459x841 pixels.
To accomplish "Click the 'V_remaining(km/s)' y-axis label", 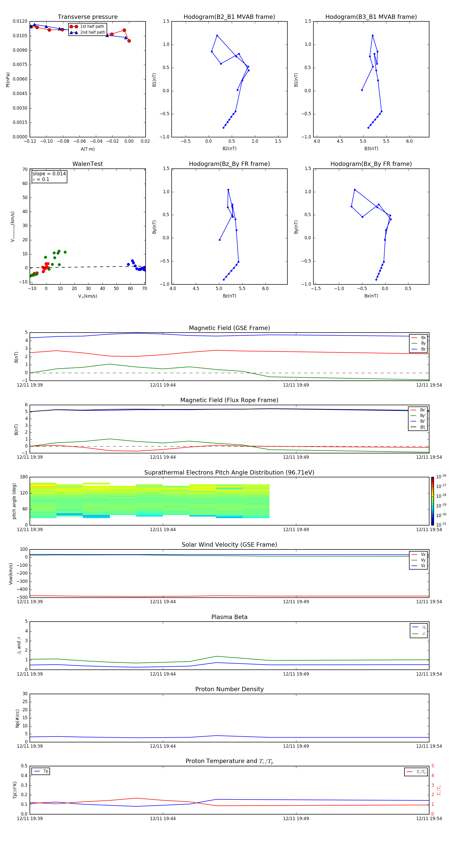I will coord(13,227).
